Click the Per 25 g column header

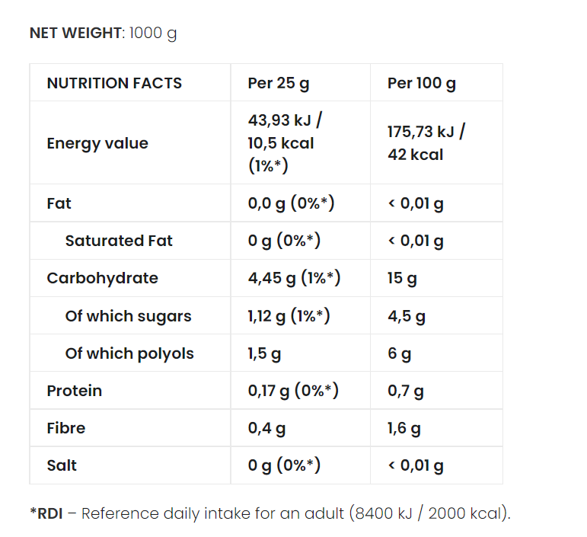click(279, 83)
